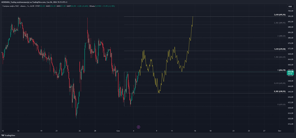
Task: Click the 'Окт' month label on time axis
Action: pyautogui.click(x=280, y=131)
